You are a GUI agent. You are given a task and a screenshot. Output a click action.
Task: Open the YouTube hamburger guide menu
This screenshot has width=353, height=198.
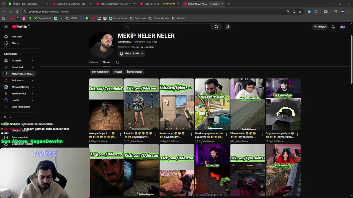[x=6, y=27]
